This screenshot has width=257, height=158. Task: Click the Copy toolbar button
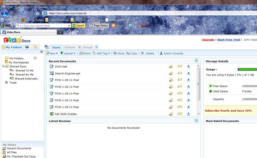[131, 54]
